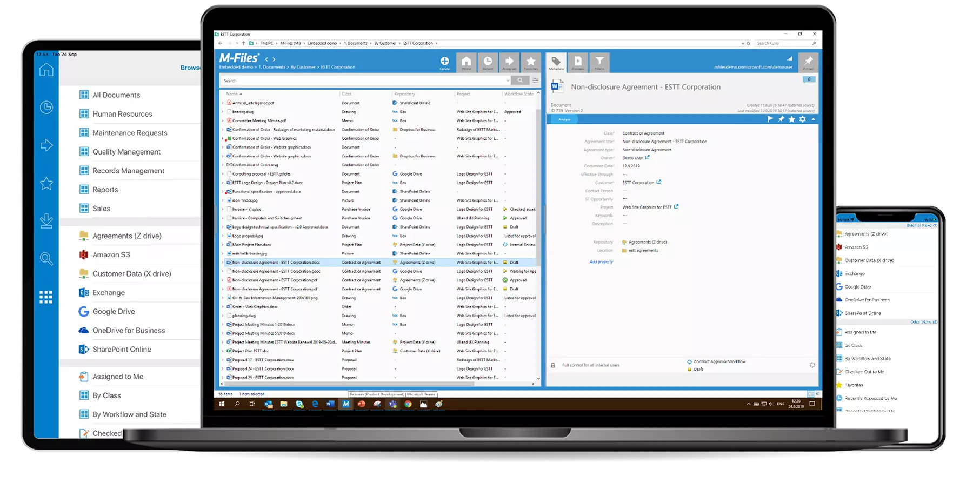Click the Analyze button in metadata card

pos(564,119)
